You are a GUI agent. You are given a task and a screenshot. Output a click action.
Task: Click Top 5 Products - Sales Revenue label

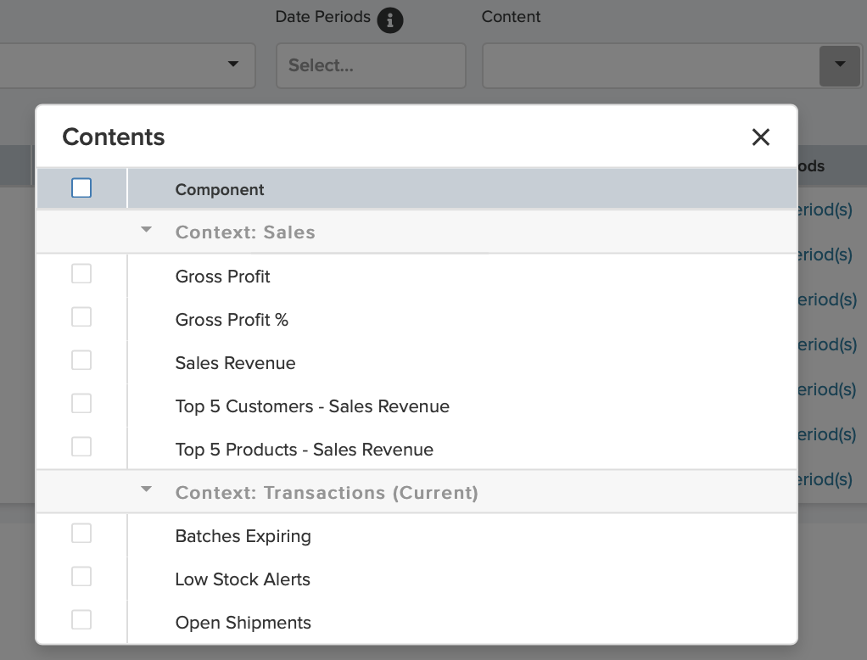pyautogui.click(x=304, y=450)
